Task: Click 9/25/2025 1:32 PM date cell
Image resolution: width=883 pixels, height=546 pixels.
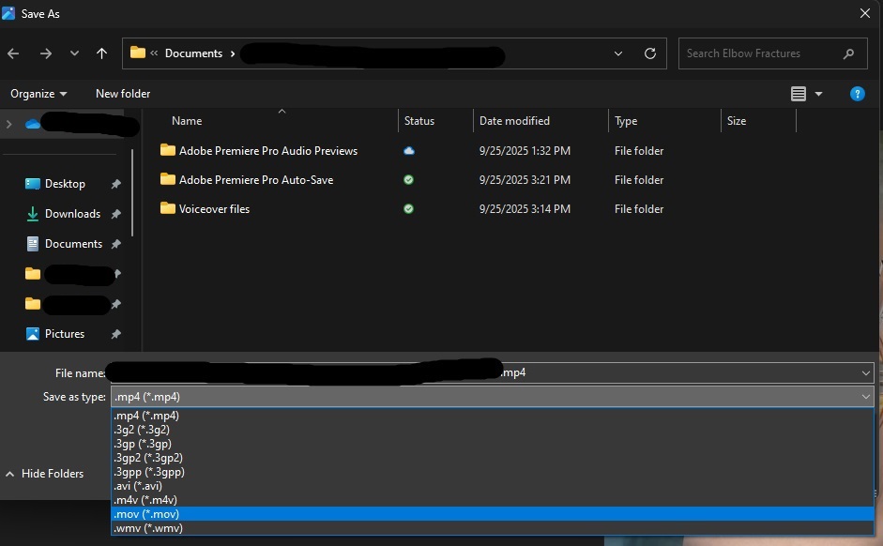Action: tap(525, 151)
